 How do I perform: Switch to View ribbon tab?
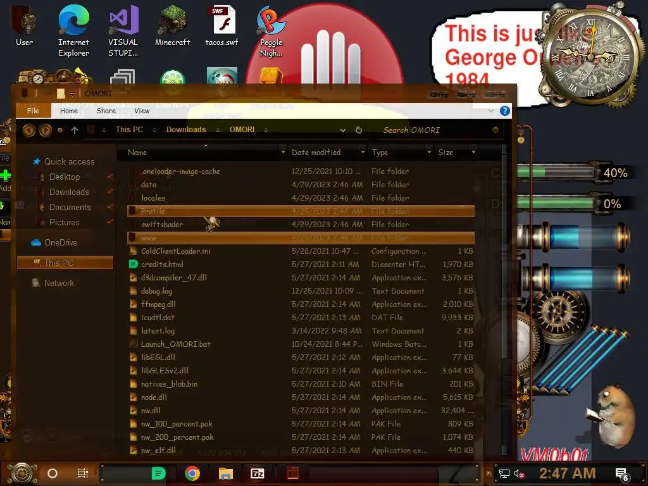(142, 111)
